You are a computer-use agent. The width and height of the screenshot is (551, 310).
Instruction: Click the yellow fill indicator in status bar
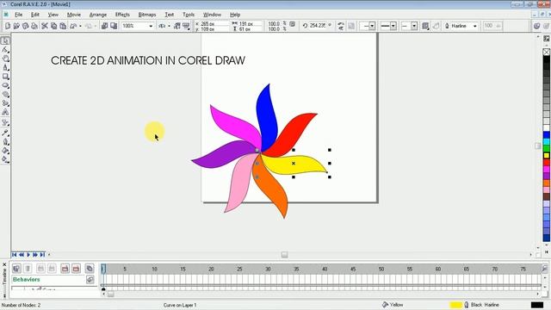455,305
